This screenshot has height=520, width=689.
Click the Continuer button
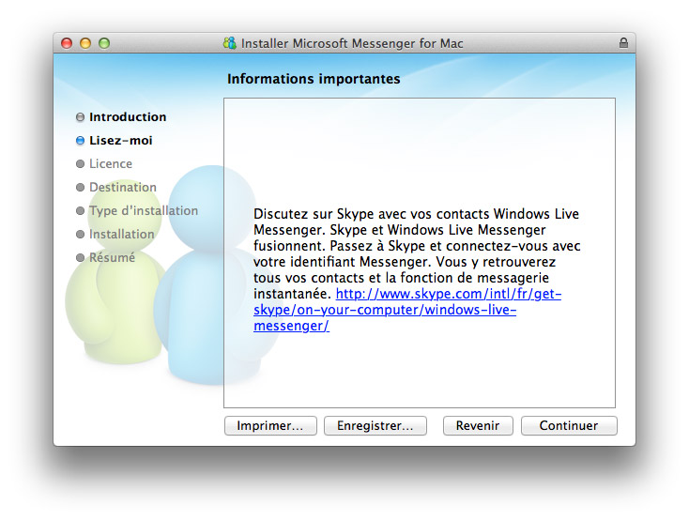point(569,425)
